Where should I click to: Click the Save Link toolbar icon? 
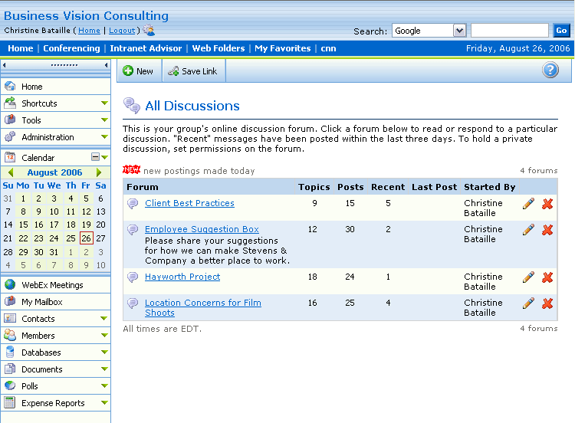pyautogui.click(x=174, y=71)
